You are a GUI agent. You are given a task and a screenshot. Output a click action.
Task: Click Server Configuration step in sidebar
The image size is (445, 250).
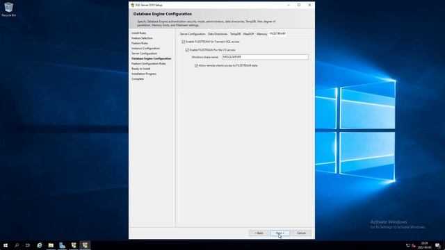144,53
